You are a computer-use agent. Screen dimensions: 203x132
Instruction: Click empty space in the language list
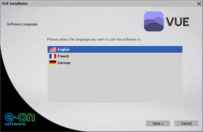point(115,86)
